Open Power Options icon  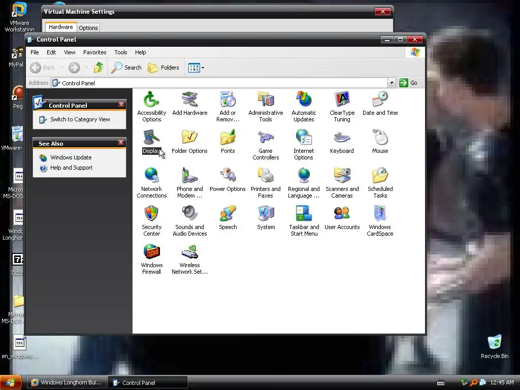(x=227, y=180)
